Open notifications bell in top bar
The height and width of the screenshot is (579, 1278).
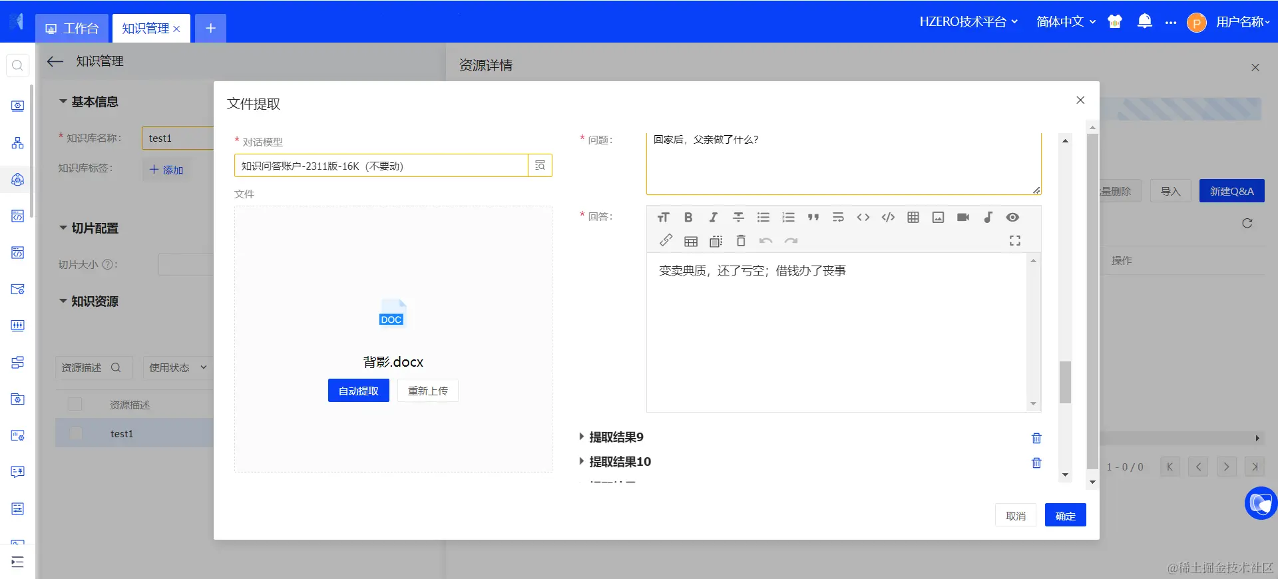coord(1144,21)
